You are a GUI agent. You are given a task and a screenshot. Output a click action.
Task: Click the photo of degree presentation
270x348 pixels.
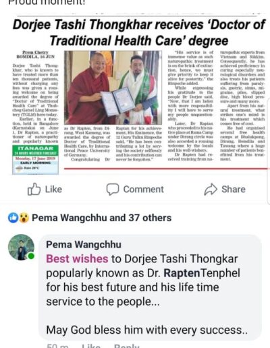[x=113, y=88]
